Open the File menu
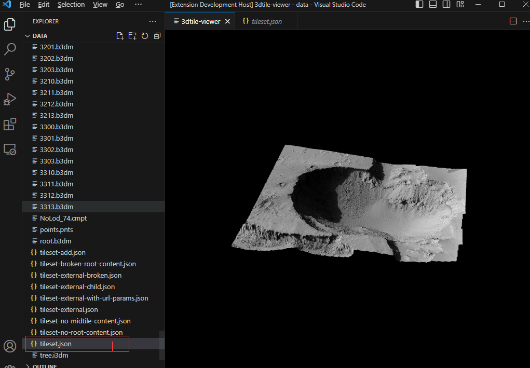The height and width of the screenshot is (368, 530). (25, 4)
